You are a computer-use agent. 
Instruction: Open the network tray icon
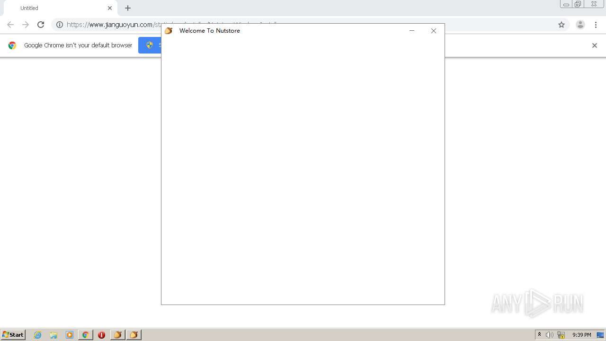561,335
